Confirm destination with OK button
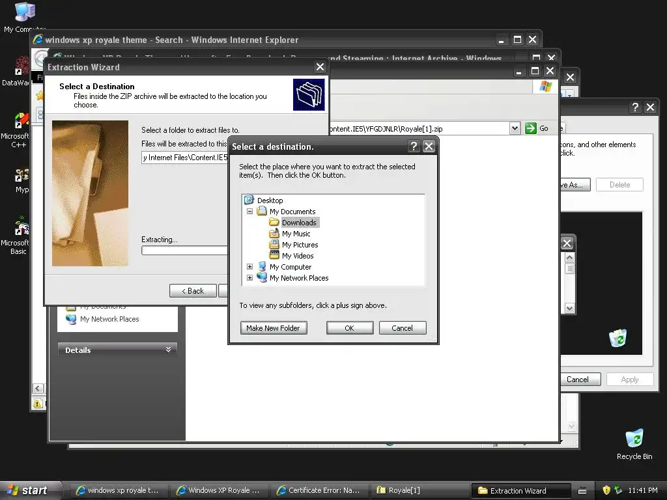This screenshot has width=667, height=500. (x=350, y=328)
